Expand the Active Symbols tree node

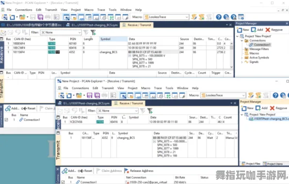click(x=242, y=57)
